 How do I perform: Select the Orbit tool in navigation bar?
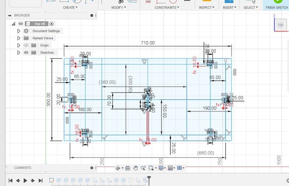point(118,168)
